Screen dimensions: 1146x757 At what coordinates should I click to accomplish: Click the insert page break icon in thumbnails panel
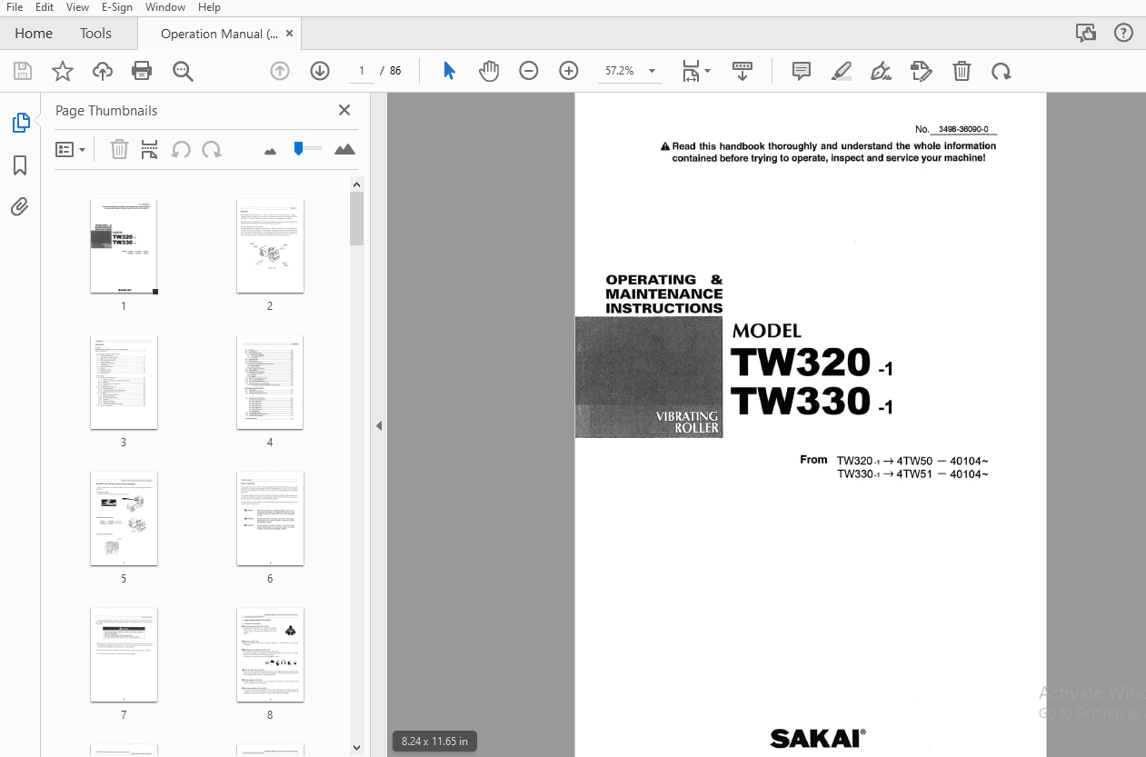[x=150, y=149]
